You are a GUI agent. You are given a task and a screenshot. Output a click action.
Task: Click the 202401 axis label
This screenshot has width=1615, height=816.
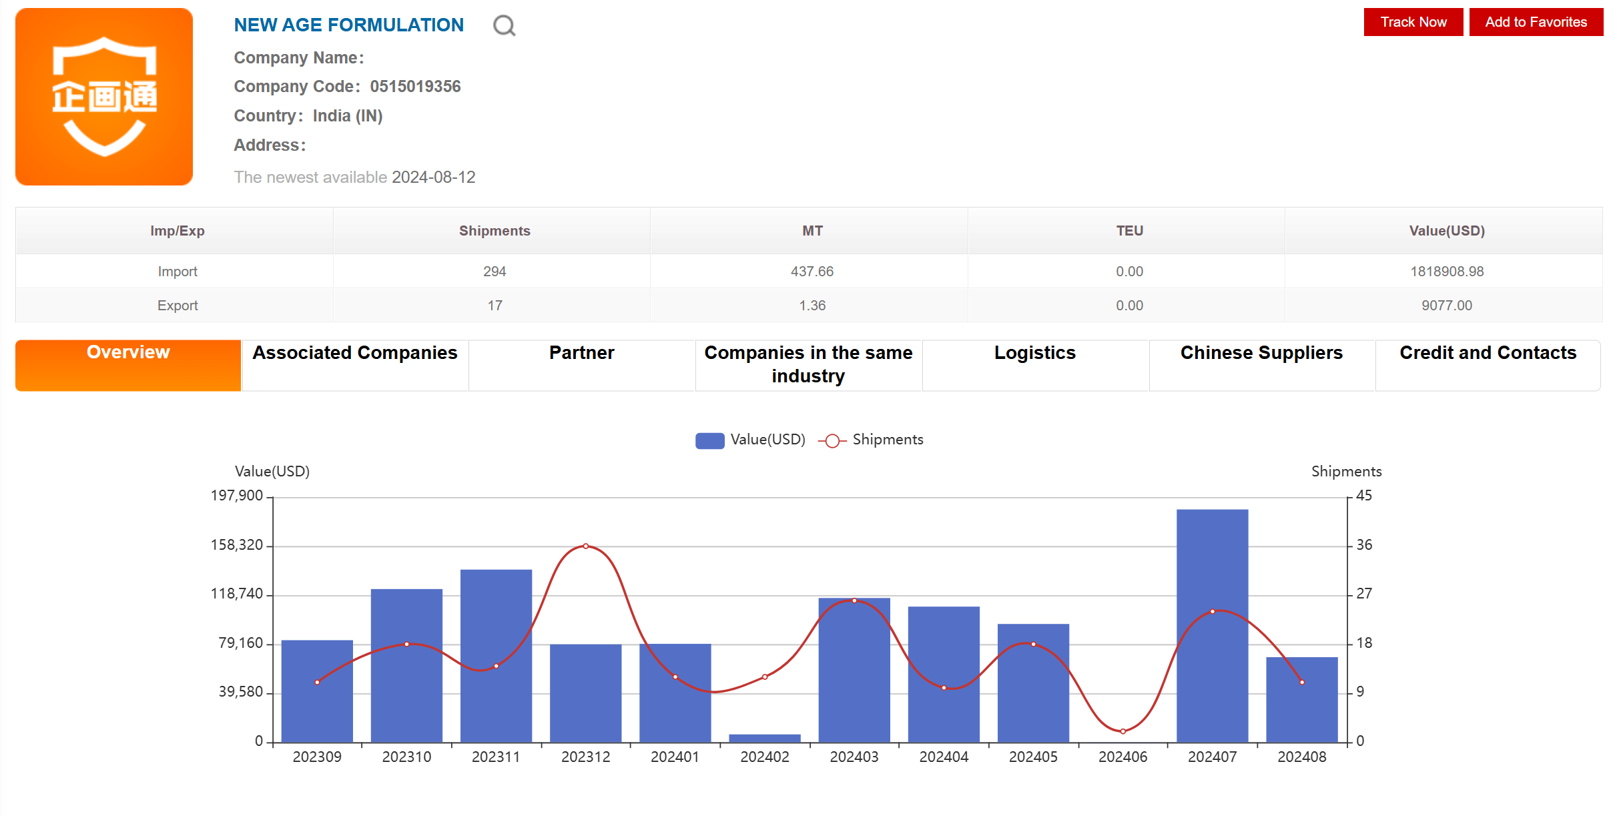point(675,757)
